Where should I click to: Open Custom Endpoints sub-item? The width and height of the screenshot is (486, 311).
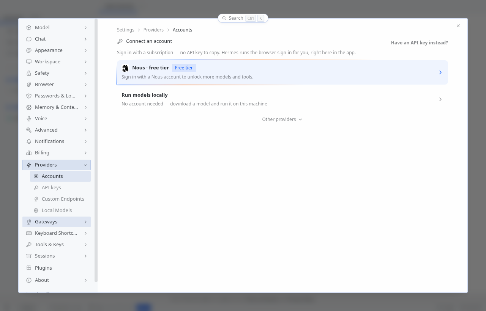(60, 199)
